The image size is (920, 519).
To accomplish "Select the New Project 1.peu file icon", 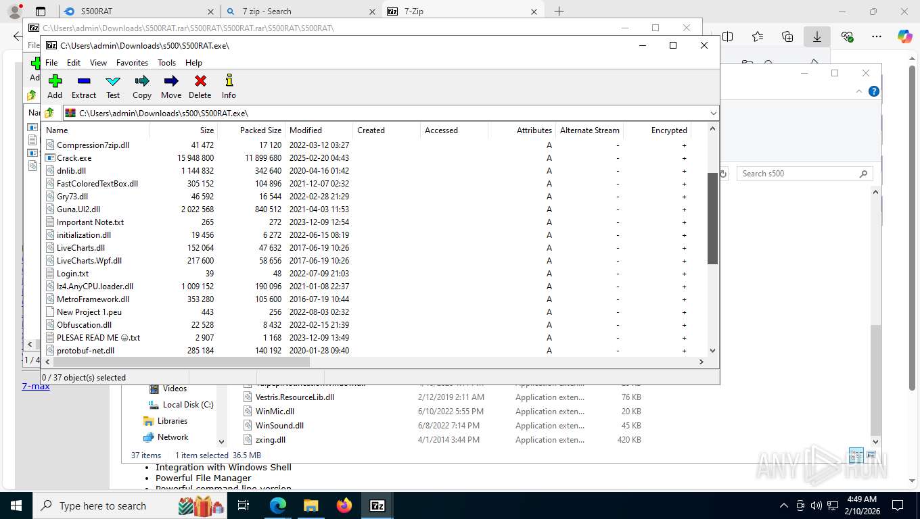I will 49,312.
